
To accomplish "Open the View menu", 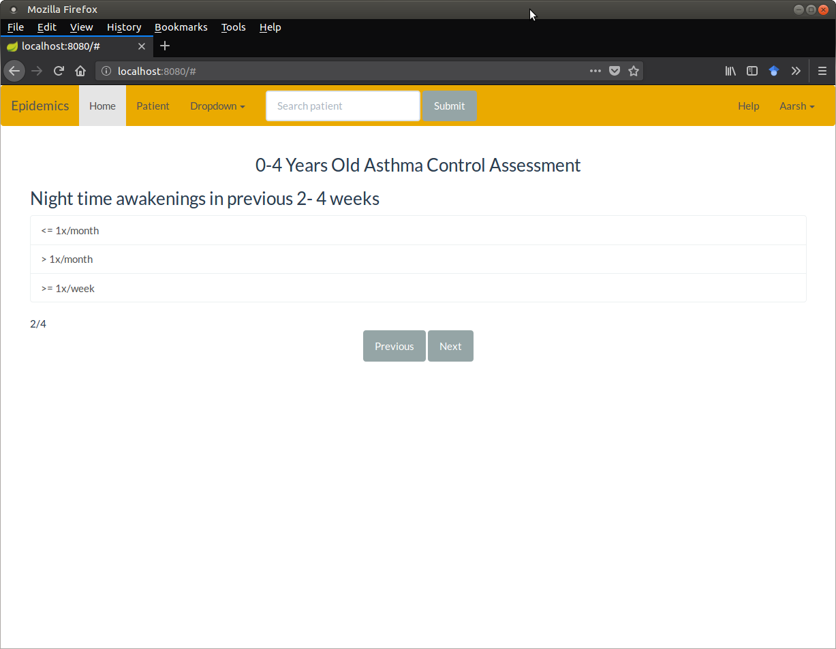I will tap(82, 27).
